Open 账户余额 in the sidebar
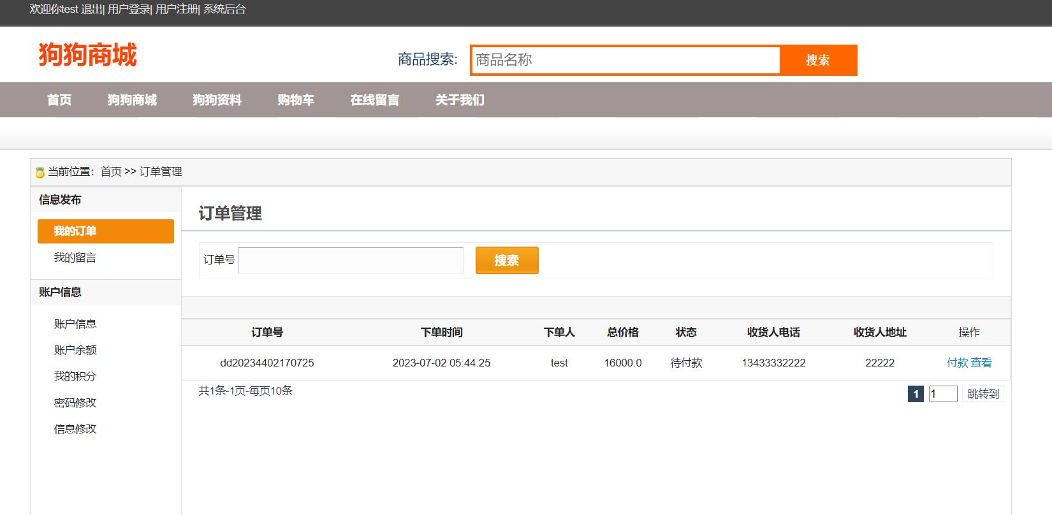This screenshot has height=515, width=1052. 75,350
